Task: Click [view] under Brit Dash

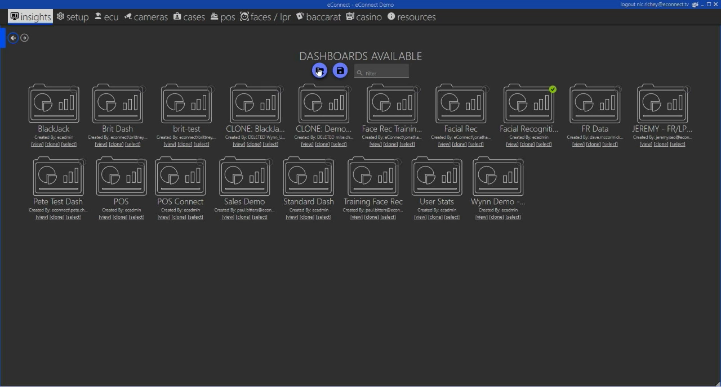Action: (101, 145)
